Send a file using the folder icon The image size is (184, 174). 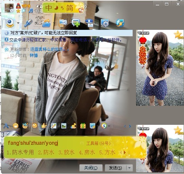click(47, 23)
